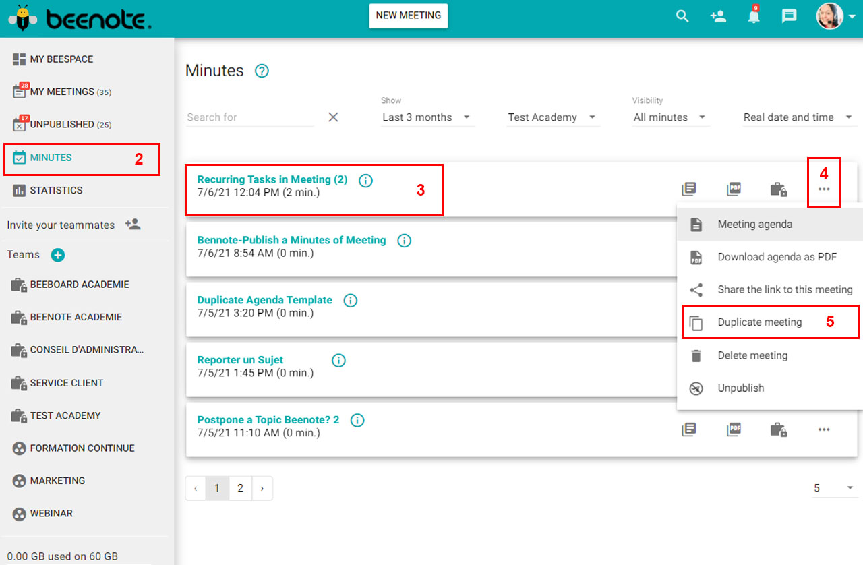
Task: Open Duplicate Agenda Template minutes
Action: coord(264,300)
